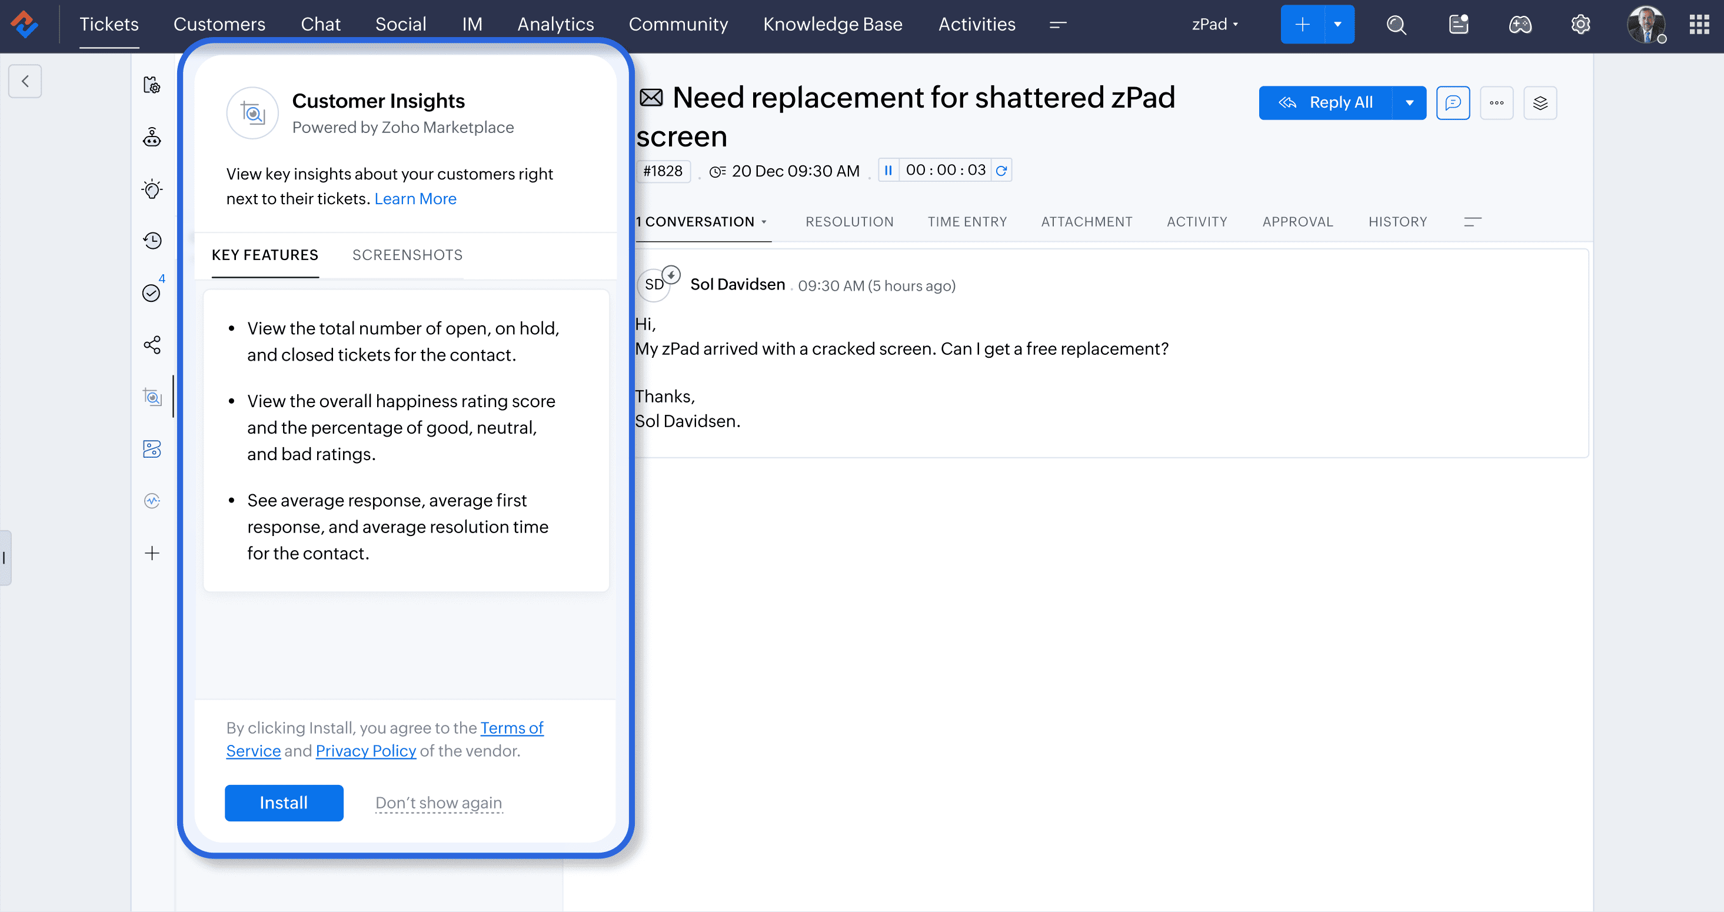Image resolution: width=1724 pixels, height=912 pixels.
Task: Pause the ticket timer
Action: pos(888,171)
